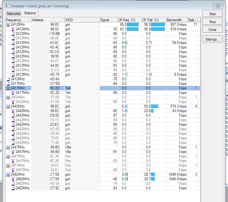228x202 pixels.
Task: Stop the snooper with the Stop button
Action: [x=212, y=22]
